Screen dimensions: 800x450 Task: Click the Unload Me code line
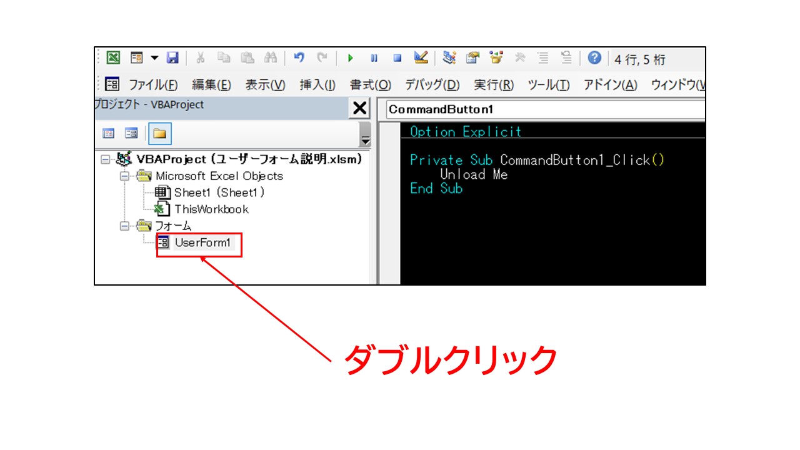474,174
